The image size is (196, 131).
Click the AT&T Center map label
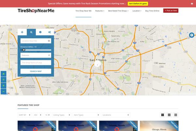point(116,59)
